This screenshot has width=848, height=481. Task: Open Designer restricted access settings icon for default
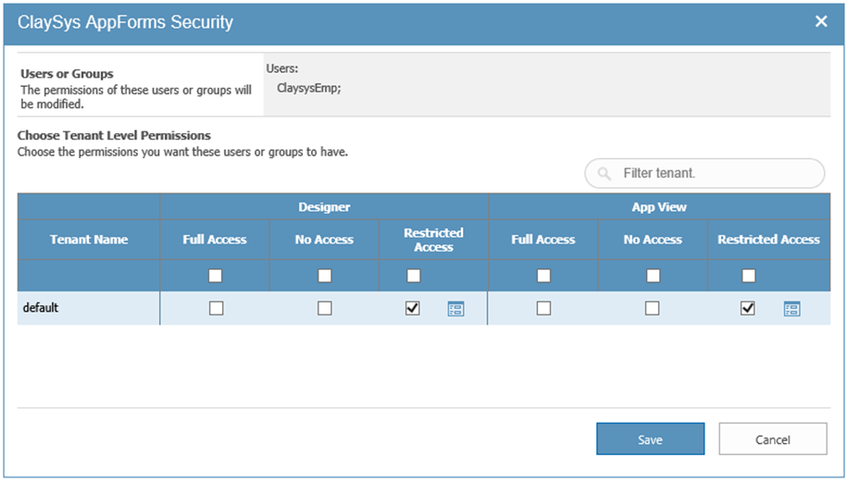click(455, 309)
